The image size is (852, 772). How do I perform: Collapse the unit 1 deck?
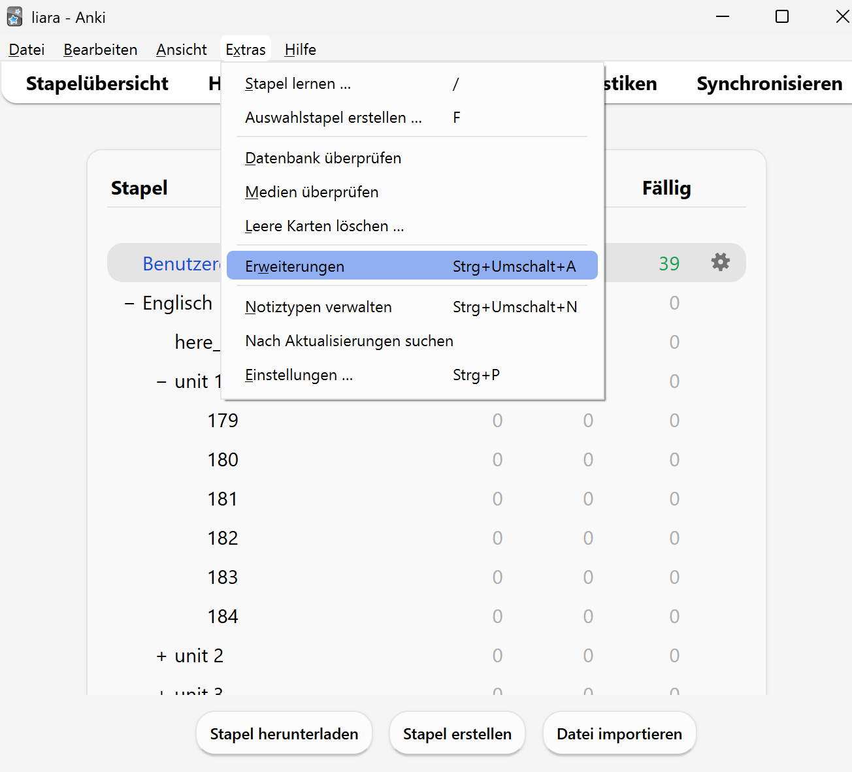[161, 381]
